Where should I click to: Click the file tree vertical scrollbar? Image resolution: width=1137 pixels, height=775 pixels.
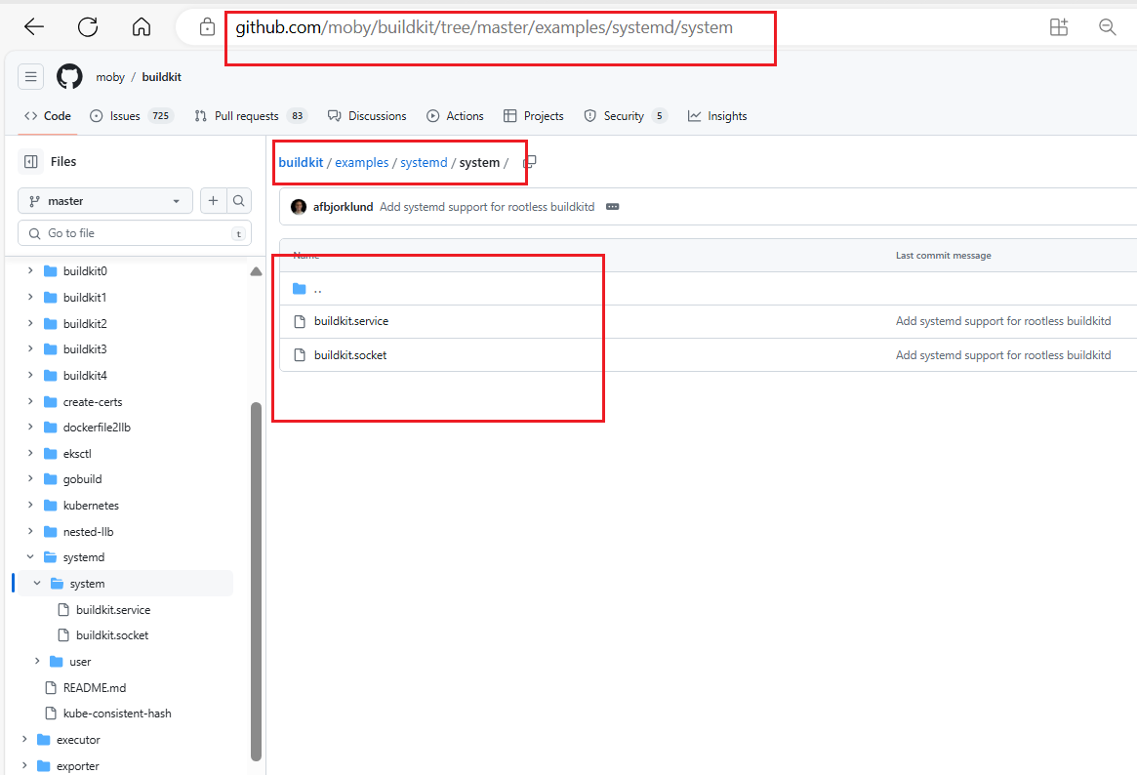tap(256, 582)
